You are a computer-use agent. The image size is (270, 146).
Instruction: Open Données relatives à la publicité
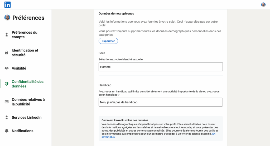[28, 102]
